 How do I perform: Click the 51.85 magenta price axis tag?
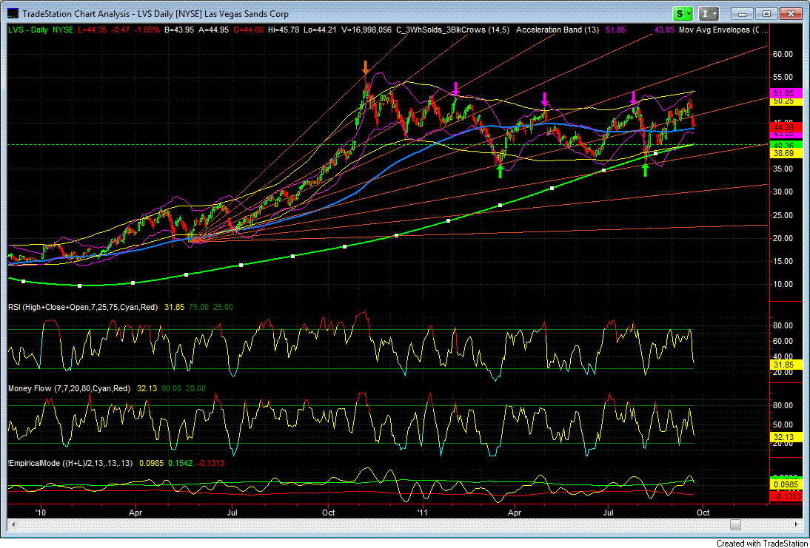pos(786,93)
